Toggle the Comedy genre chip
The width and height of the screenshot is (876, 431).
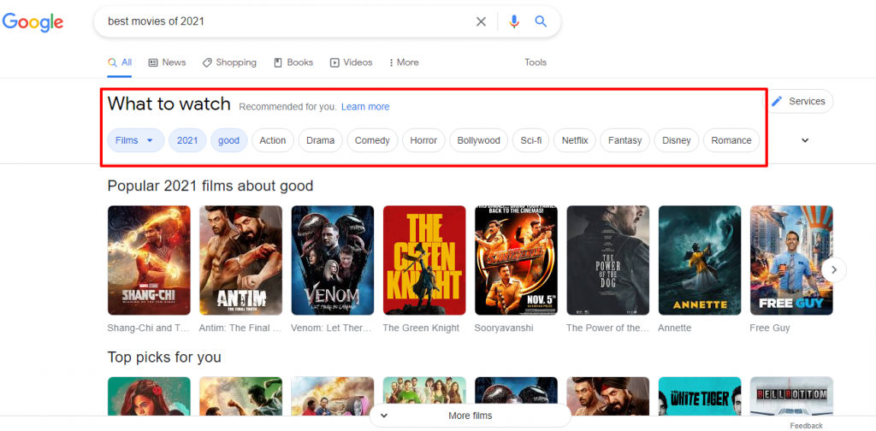[372, 140]
